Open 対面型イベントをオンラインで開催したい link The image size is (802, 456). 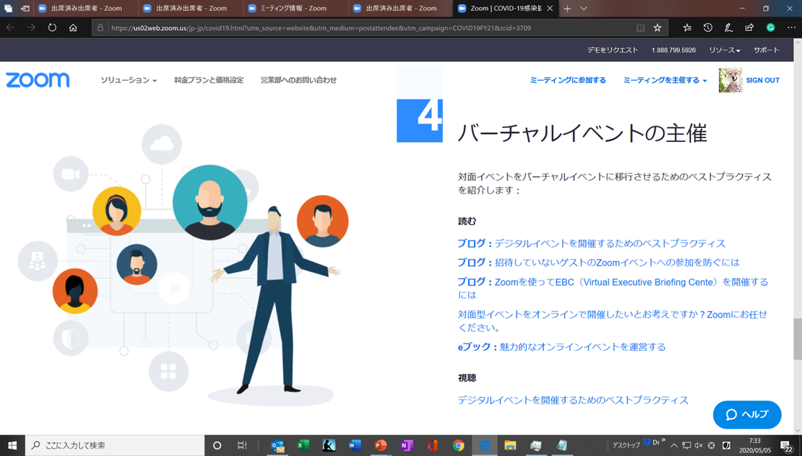(613, 321)
